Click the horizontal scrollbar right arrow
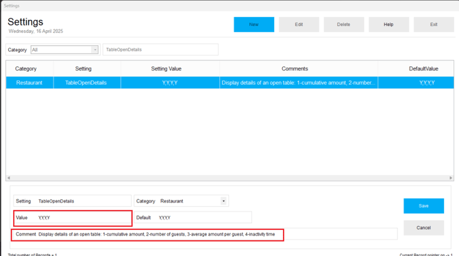 tap(451, 178)
